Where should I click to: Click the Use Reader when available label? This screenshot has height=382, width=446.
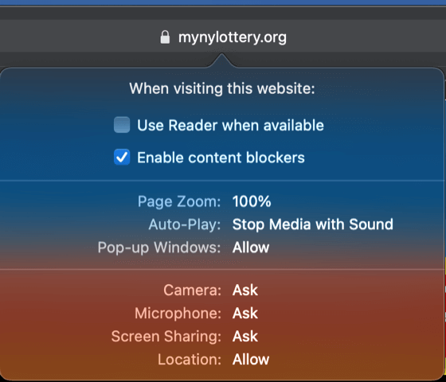230,126
